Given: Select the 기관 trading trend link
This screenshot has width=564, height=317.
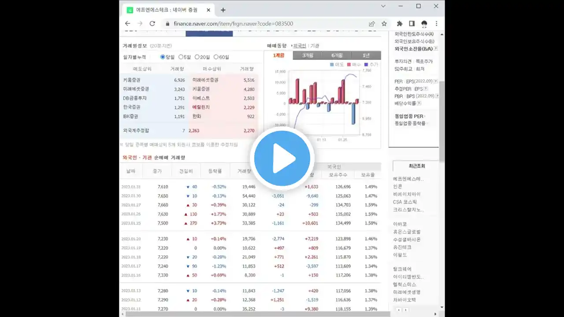Looking at the screenshot, I should coord(315,46).
